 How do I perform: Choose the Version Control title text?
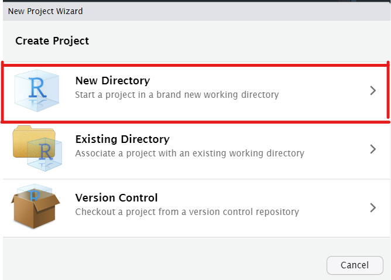(116, 197)
